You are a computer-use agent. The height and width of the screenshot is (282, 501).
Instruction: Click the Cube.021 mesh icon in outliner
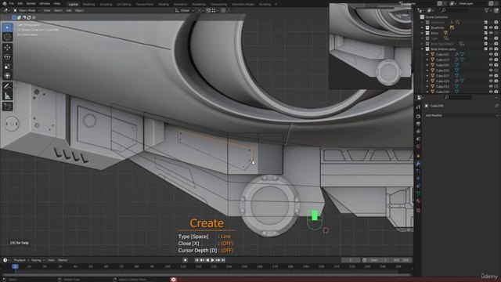433,54
